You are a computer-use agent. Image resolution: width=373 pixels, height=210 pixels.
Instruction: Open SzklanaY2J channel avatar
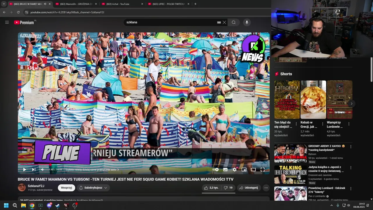pyautogui.click(x=22, y=188)
